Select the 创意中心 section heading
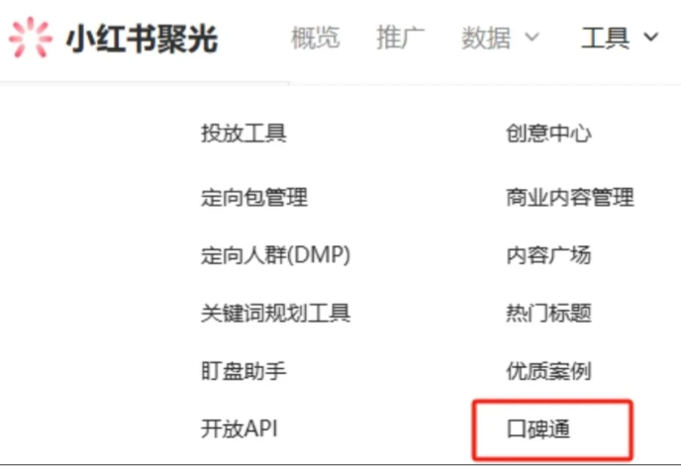681x466 pixels. coord(548,134)
